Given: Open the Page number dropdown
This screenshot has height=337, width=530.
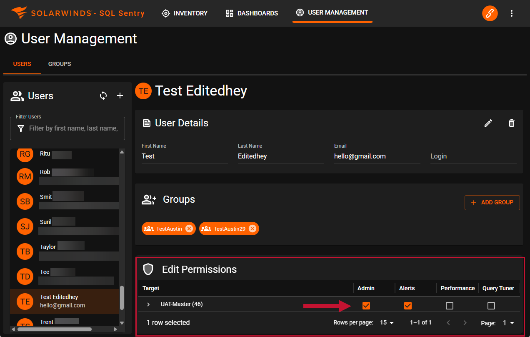Looking at the screenshot, I should tap(508, 323).
